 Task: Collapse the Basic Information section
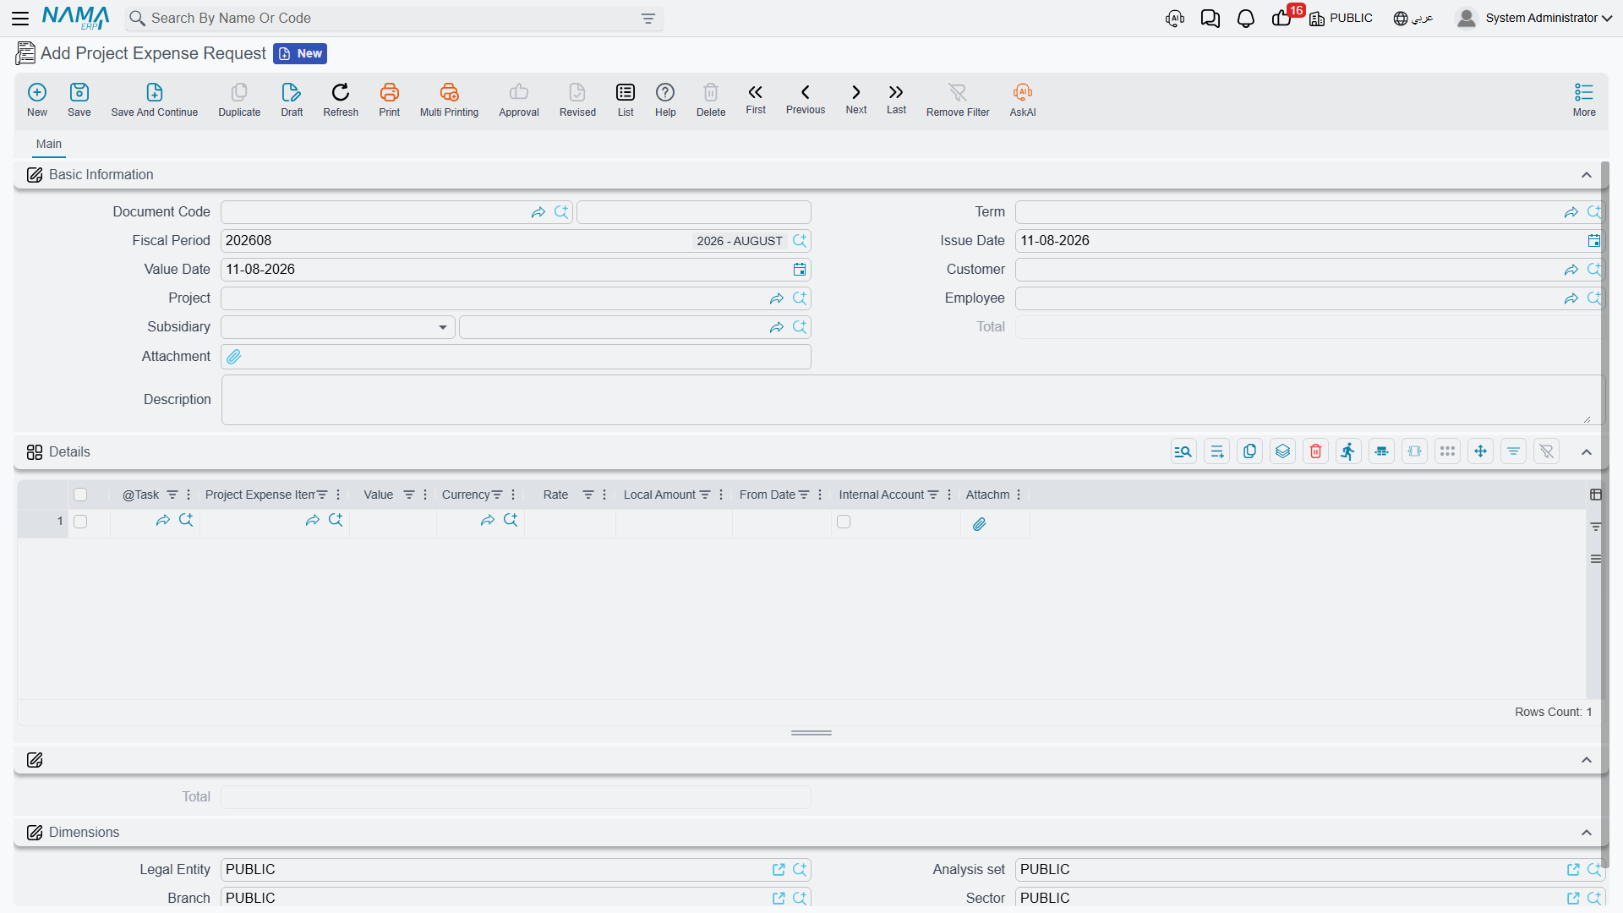1587,175
